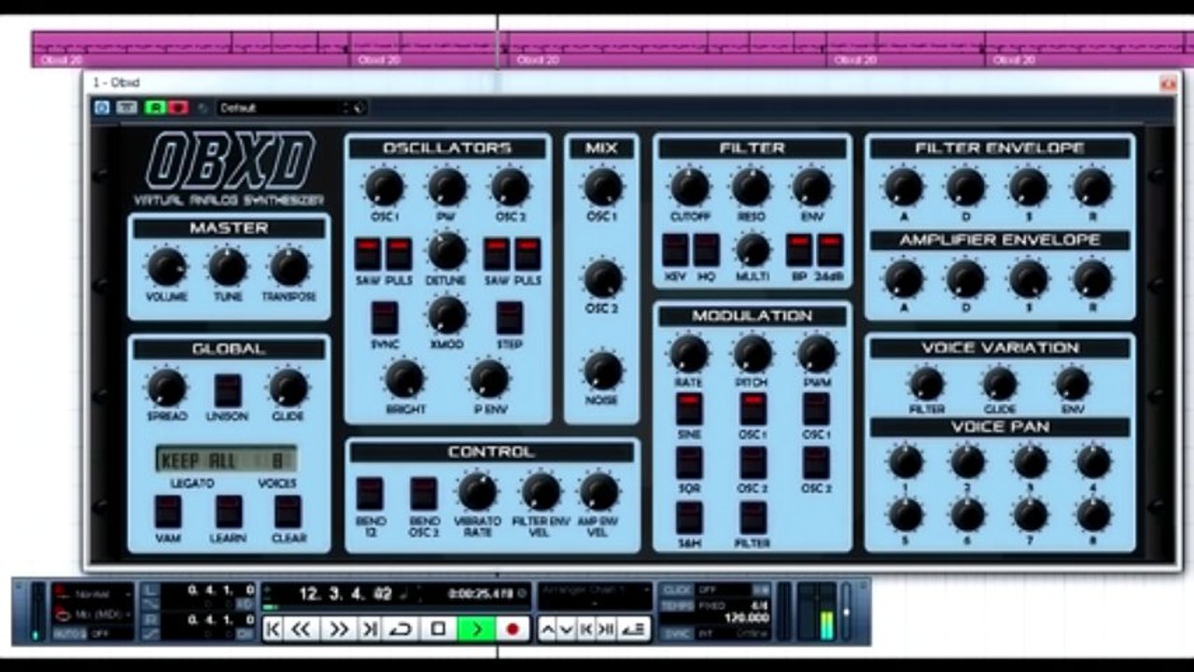The width and height of the screenshot is (1194, 672).
Task: Click the FILTER ENV VEL knob
Action: (x=541, y=491)
